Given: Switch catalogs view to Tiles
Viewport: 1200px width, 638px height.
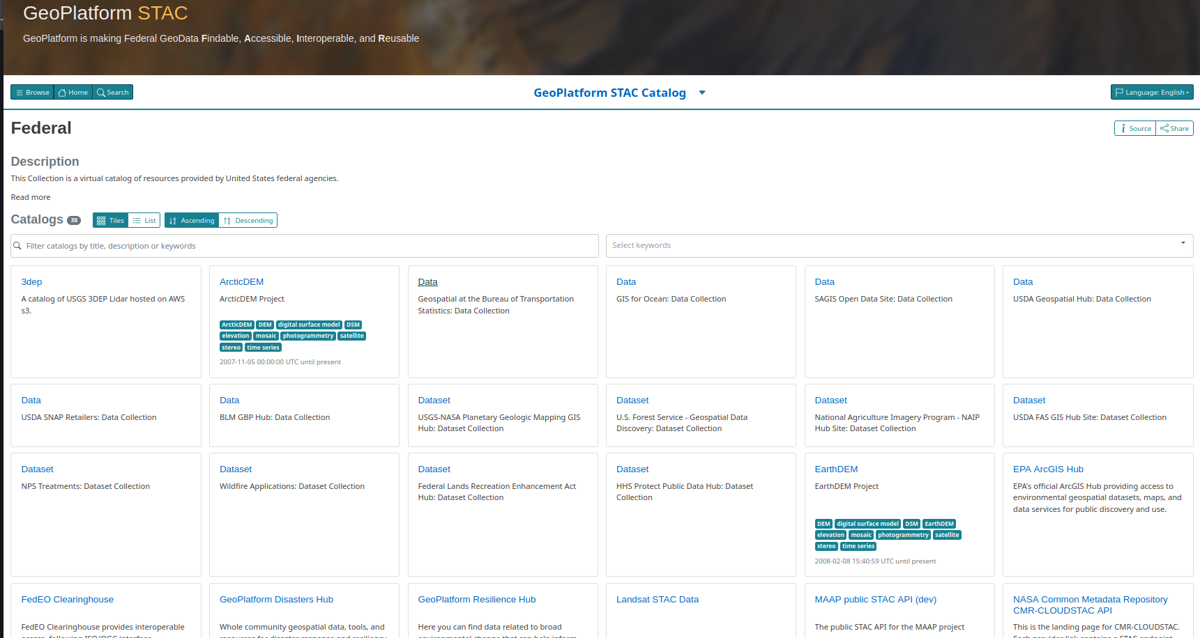Looking at the screenshot, I should 110,221.
